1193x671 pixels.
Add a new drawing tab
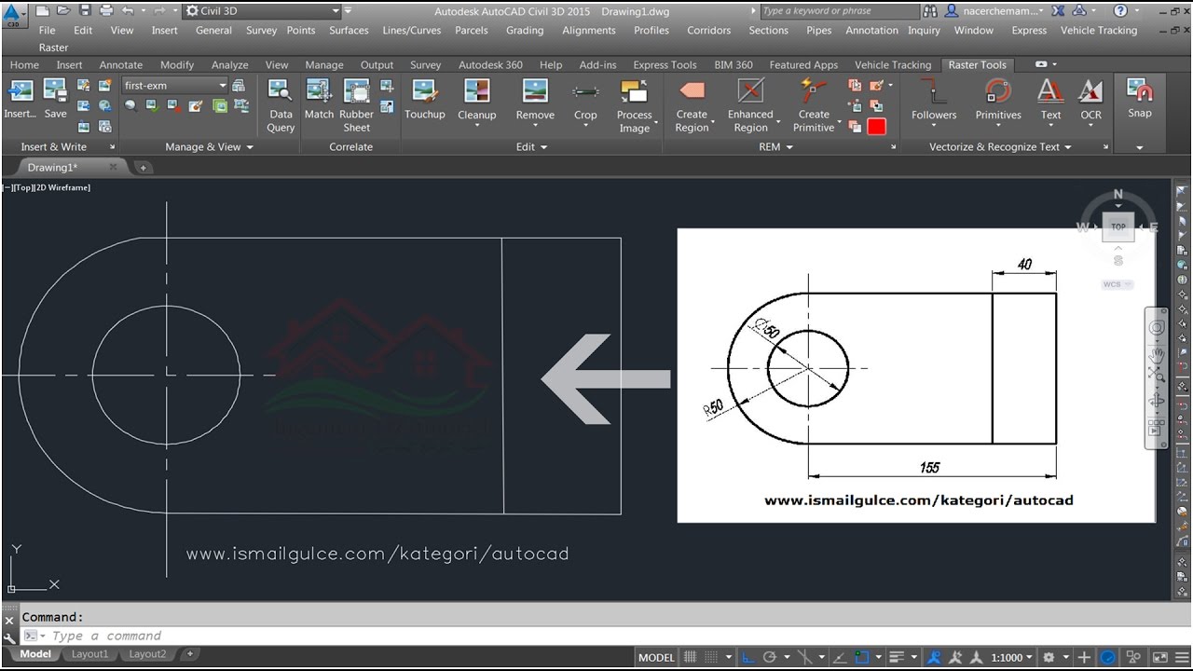pyautogui.click(x=144, y=168)
